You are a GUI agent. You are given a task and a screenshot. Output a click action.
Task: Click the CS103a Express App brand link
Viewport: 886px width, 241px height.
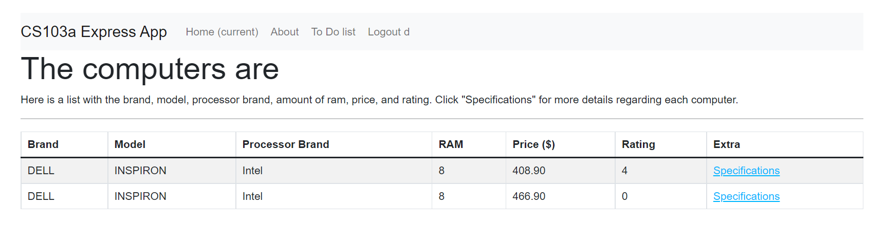pyautogui.click(x=94, y=32)
